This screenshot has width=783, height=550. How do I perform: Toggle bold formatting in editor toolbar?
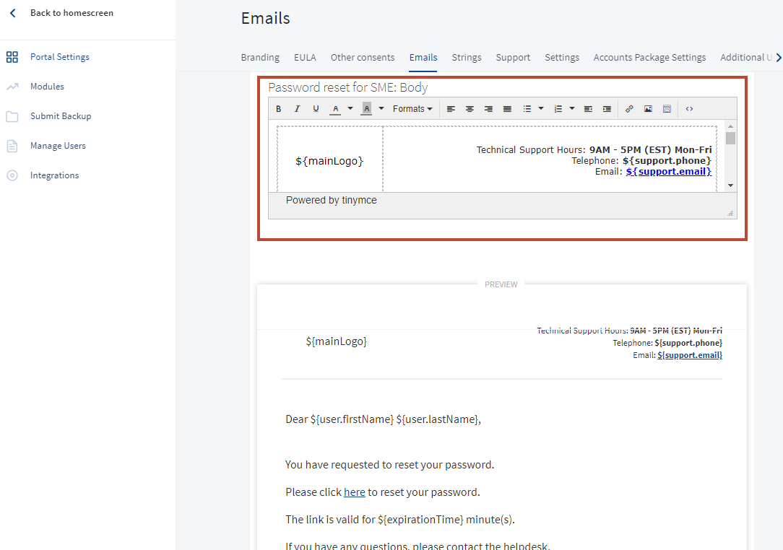279,109
